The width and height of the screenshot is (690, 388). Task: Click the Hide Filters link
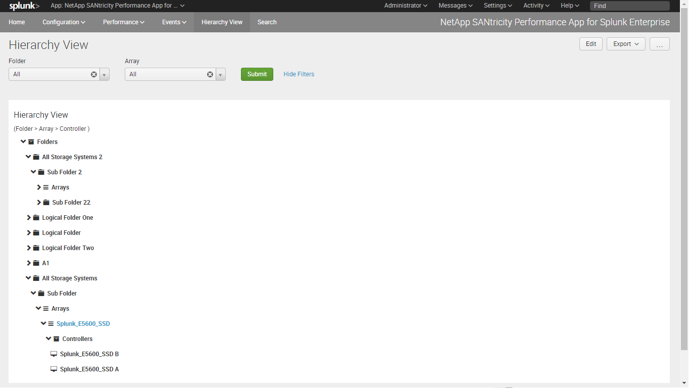[x=299, y=74]
